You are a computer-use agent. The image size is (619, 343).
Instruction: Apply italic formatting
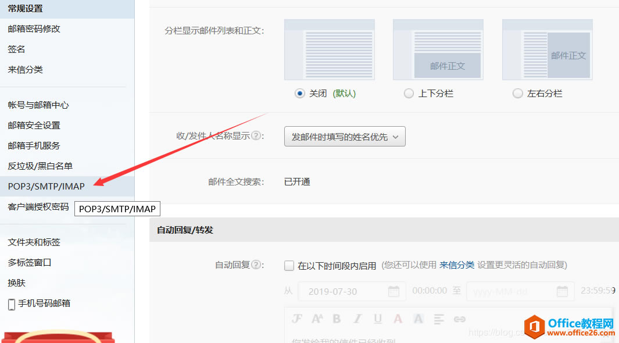coord(357,319)
